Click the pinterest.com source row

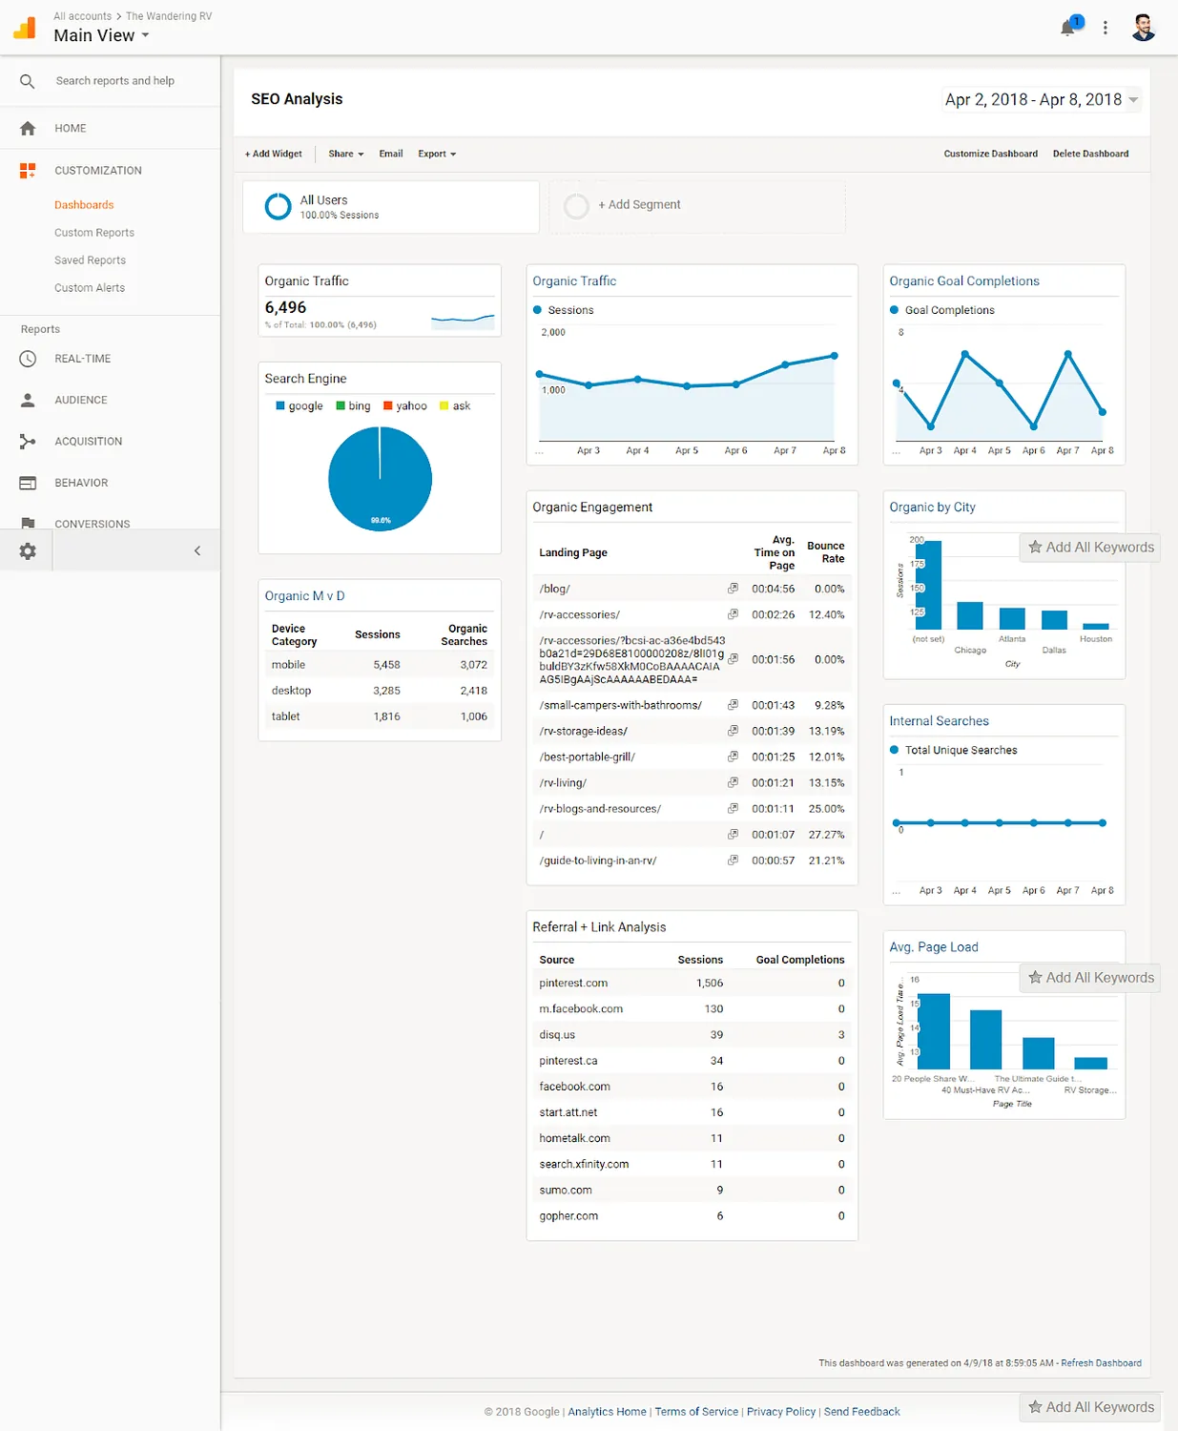(x=692, y=984)
